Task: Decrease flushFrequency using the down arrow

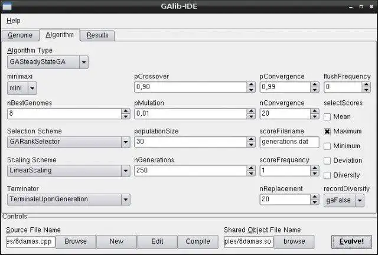Action: (x=367, y=90)
